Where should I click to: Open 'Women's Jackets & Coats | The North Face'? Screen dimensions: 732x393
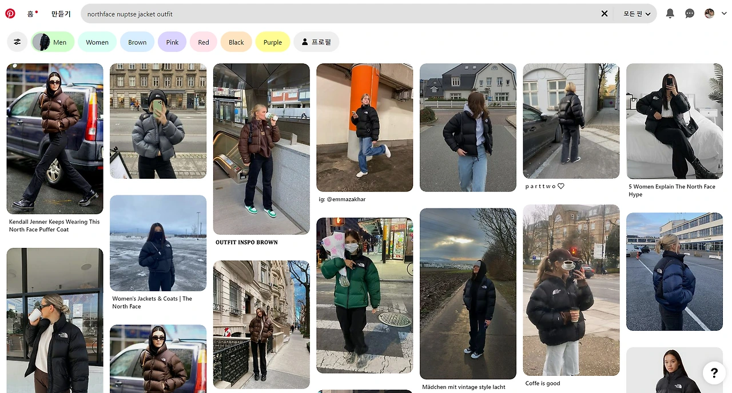pos(152,302)
